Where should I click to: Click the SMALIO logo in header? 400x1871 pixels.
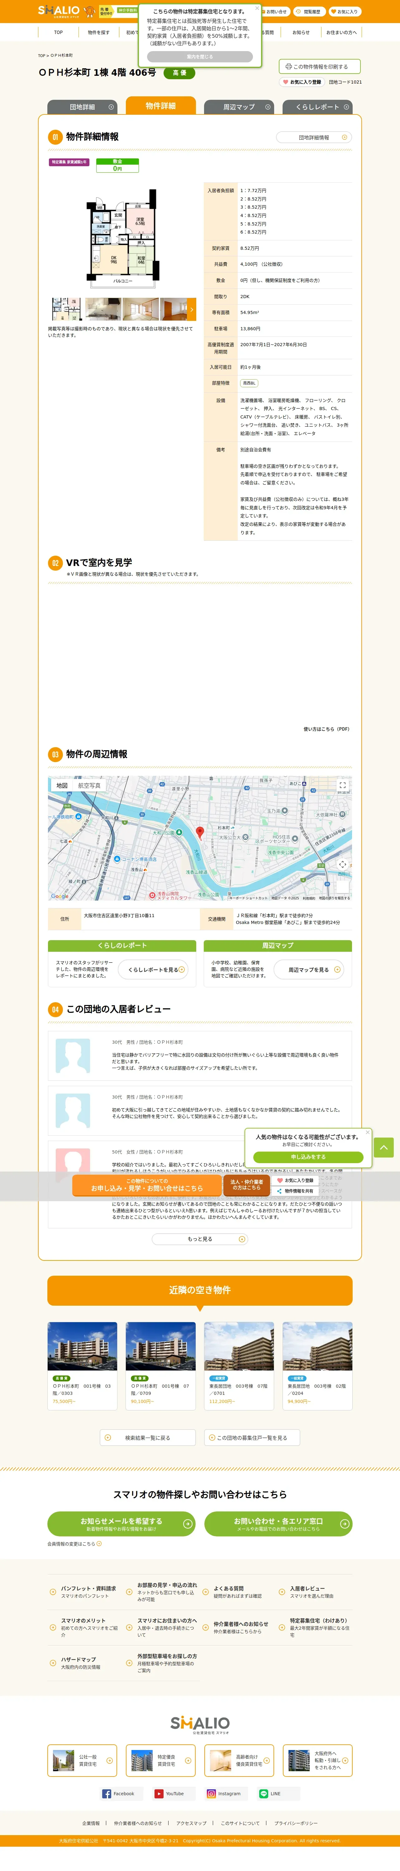point(59,11)
